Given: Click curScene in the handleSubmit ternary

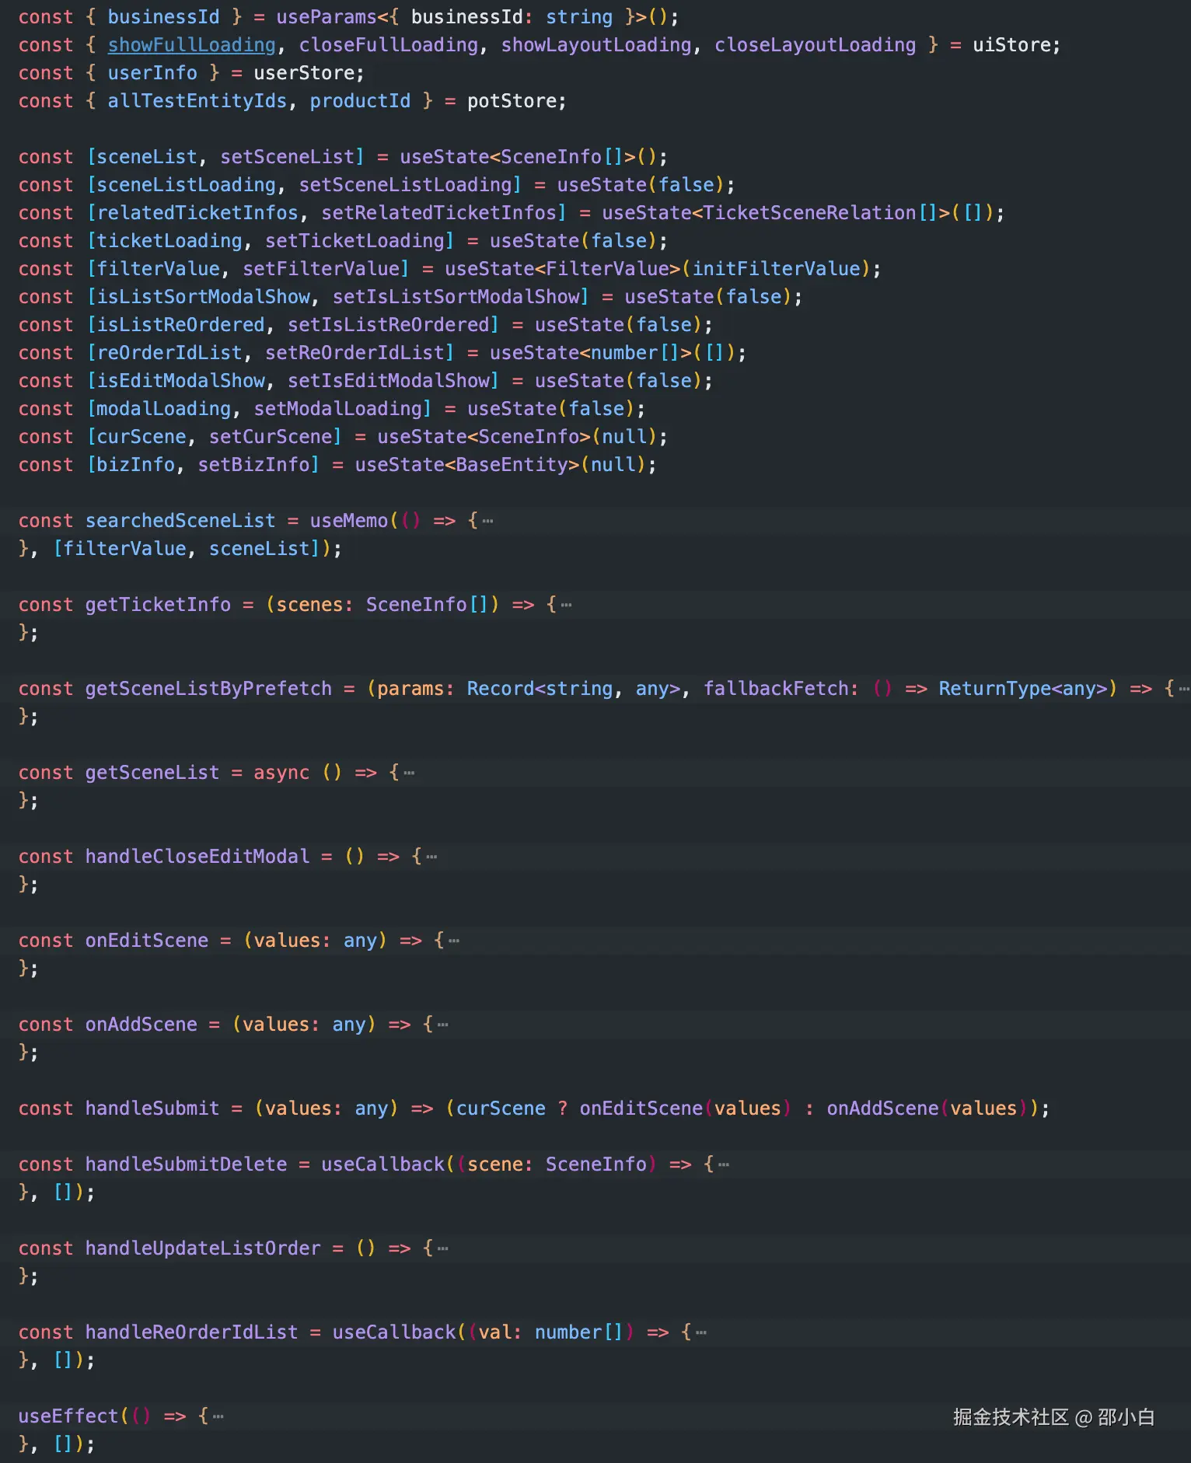Looking at the screenshot, I should tap(501, 1109).
